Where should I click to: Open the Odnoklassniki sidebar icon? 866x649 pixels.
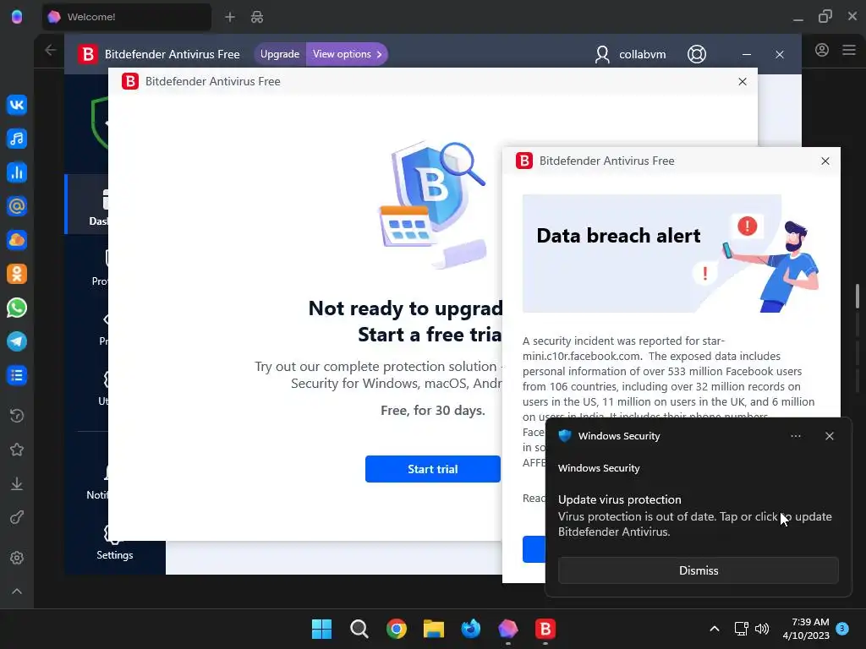[x=17, y=274]
